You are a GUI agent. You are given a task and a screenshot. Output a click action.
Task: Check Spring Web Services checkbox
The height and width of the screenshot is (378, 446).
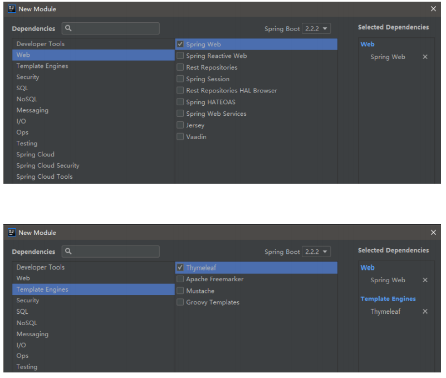(x=180, y=114)
